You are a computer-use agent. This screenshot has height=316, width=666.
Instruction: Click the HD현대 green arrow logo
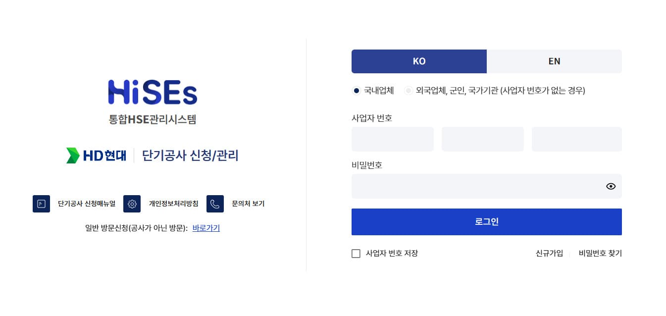71,156
